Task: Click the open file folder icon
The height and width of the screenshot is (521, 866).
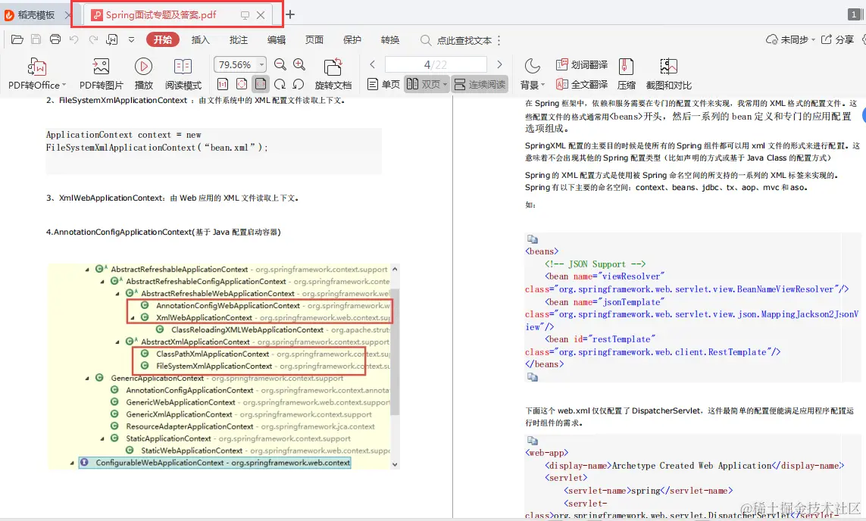Action: coord(17,39)
